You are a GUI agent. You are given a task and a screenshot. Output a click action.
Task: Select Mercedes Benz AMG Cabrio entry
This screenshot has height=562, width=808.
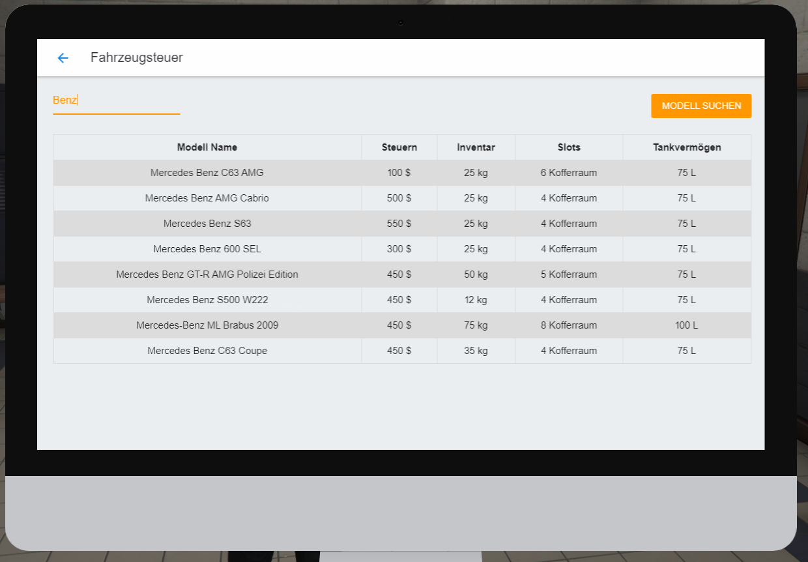207,198
